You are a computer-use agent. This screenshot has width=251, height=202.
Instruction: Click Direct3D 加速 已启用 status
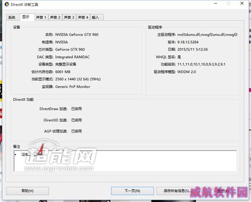(77, 120)
